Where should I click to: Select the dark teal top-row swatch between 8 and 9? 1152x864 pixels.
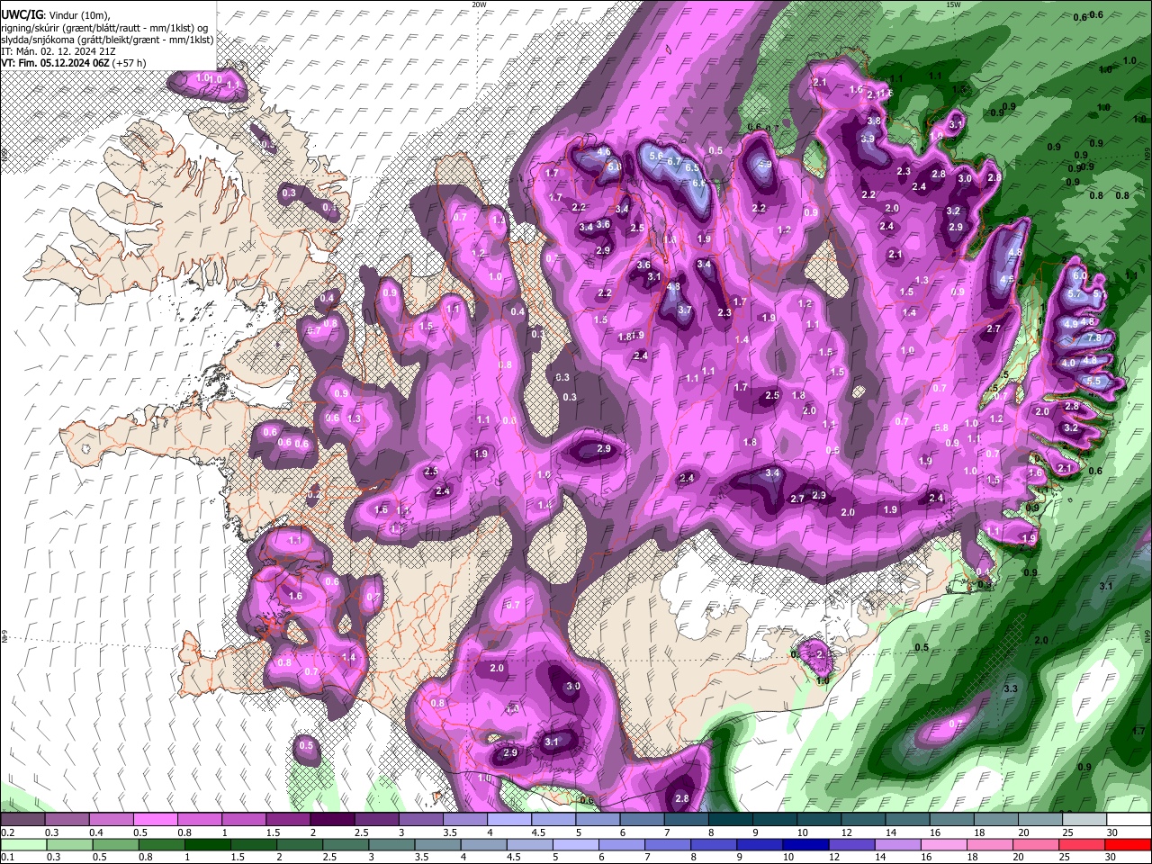(x=730, y=820)
